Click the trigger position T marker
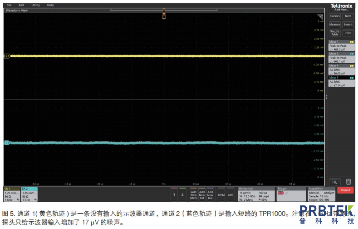This screenshot has width=358, height=229. click(164, 16)
